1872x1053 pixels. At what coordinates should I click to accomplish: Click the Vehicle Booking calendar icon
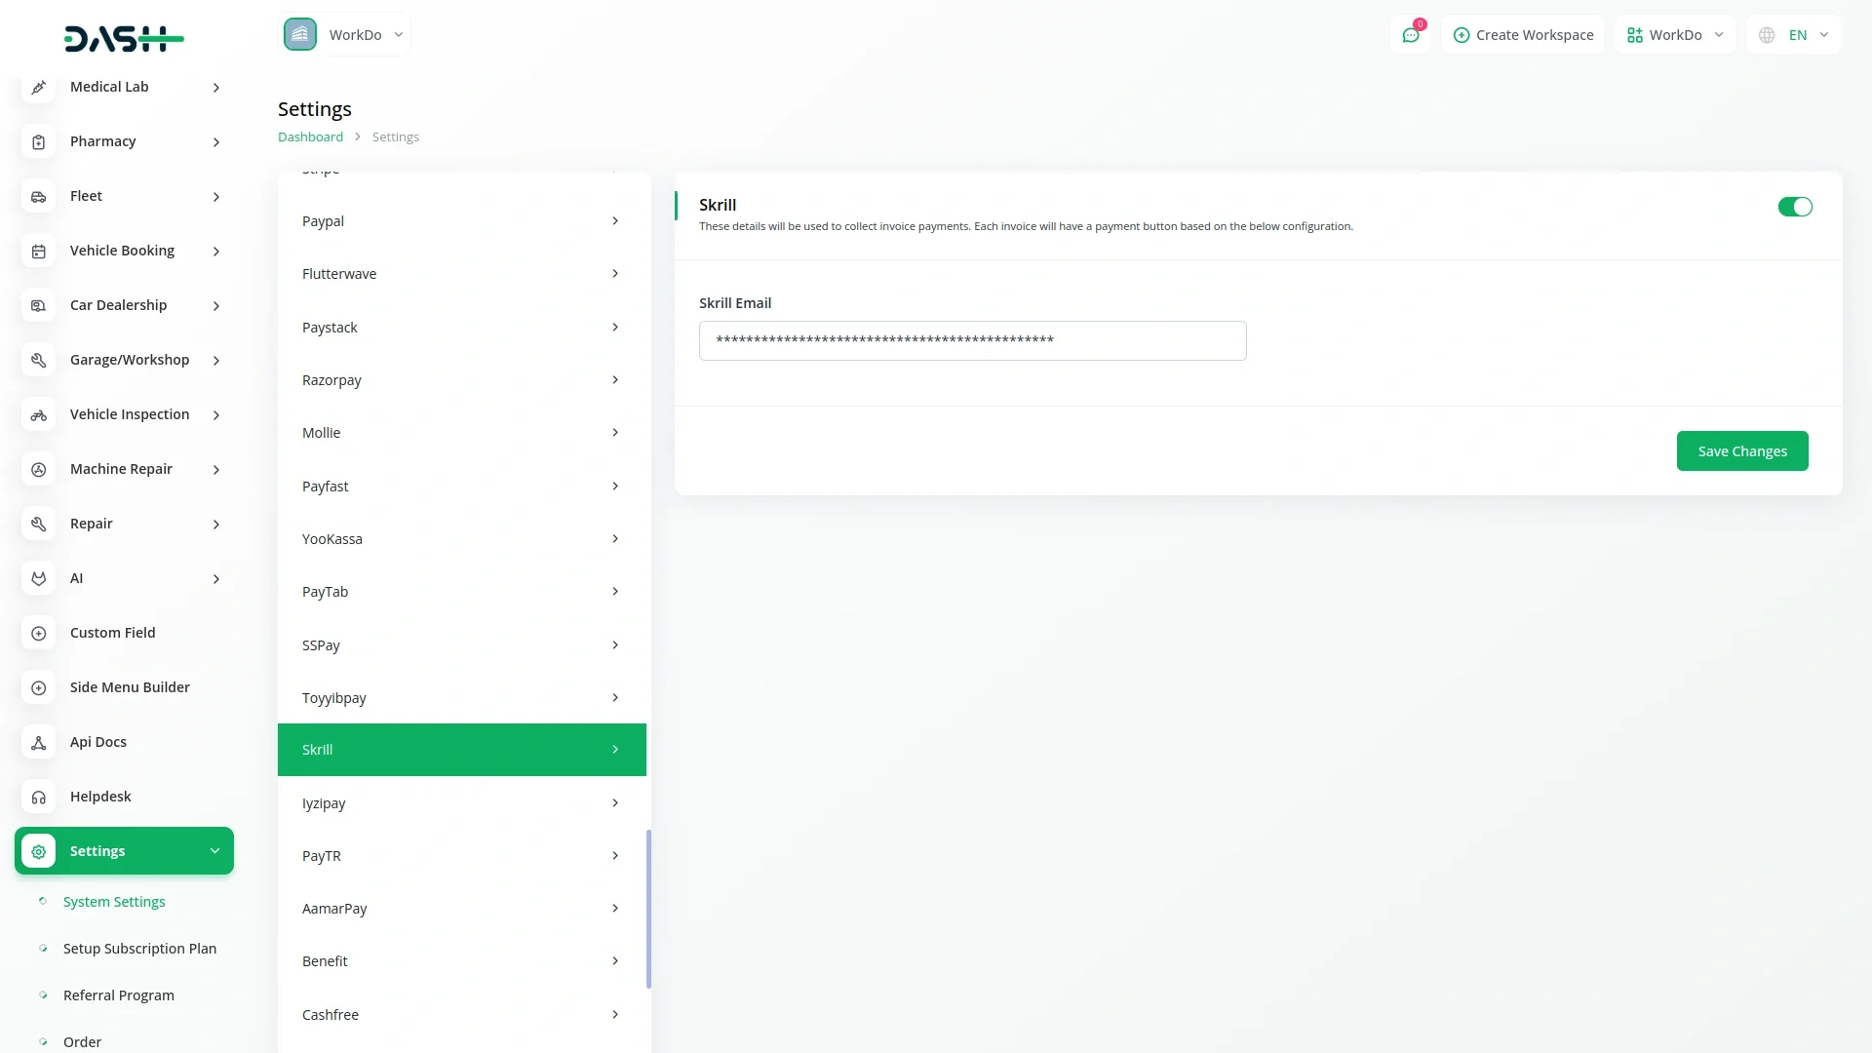[38, 252]
